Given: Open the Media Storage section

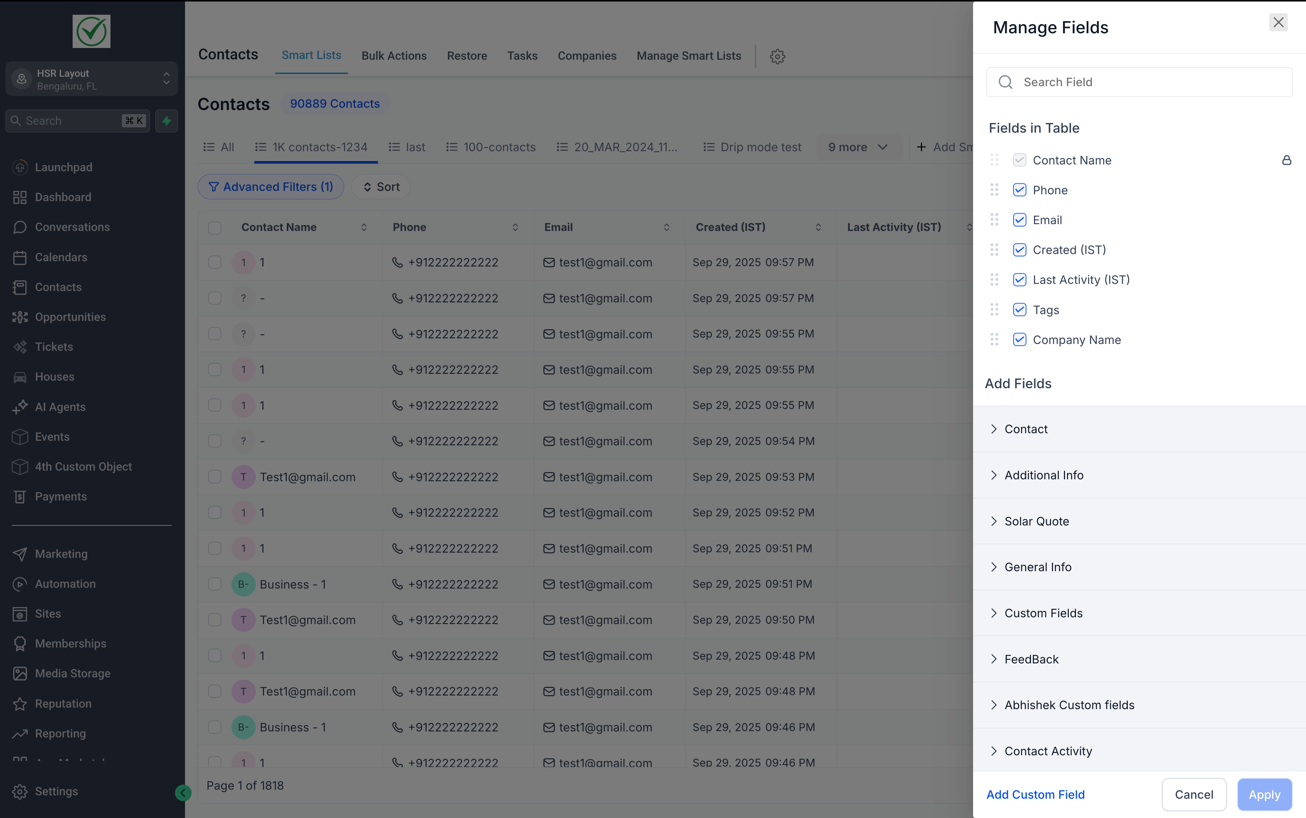Looking at the screenshot, I should pyautogui.click(x=73, y=673).
